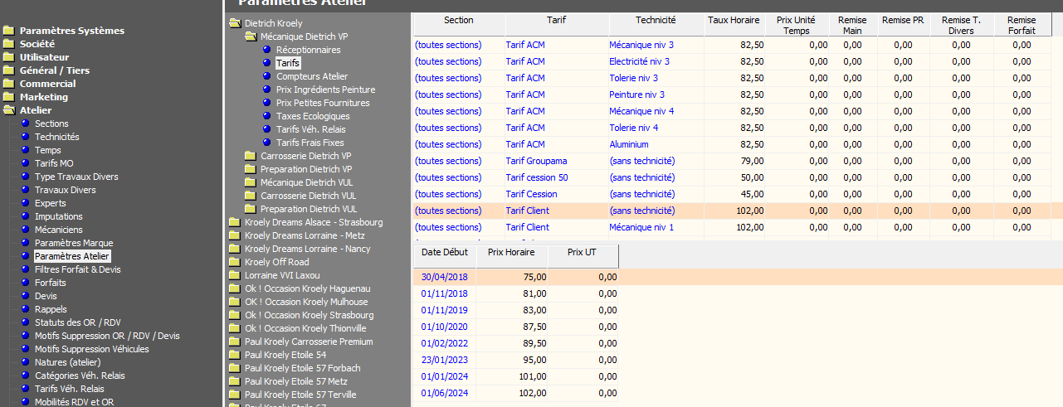Click the 95,00 hourly price cell
The image size is (1063, 407).
512,360
